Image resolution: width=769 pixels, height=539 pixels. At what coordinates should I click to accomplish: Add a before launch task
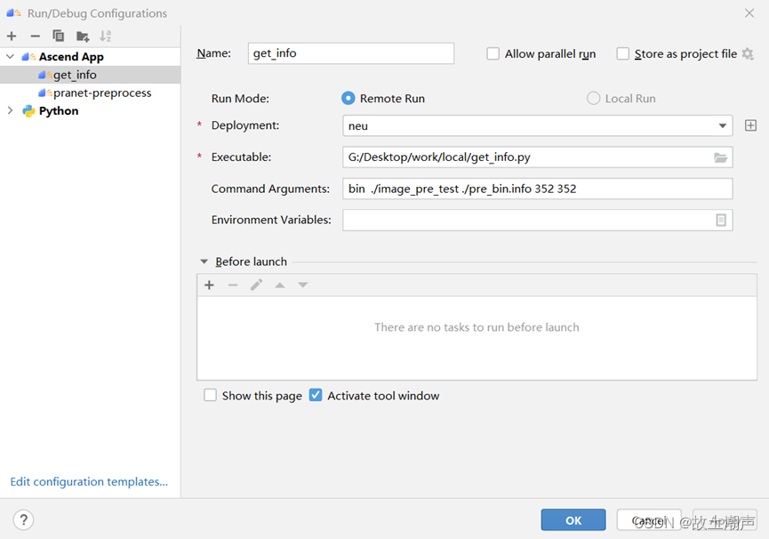(x=210, y=285)
